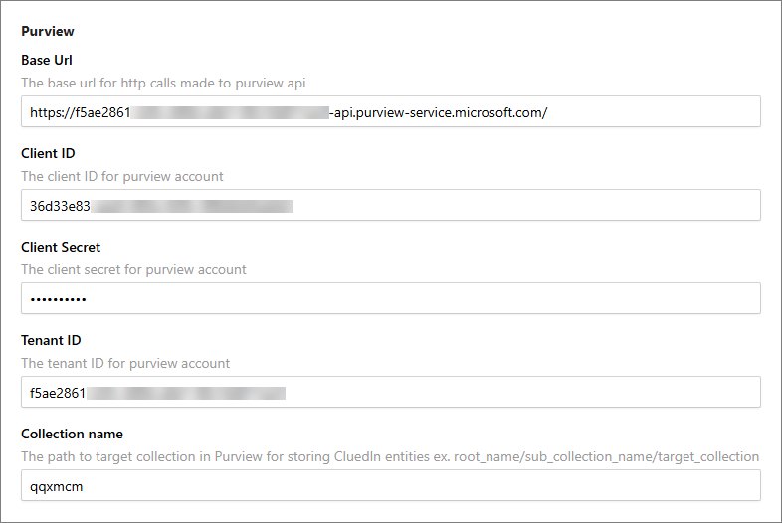Click the client ID description text
782x523 pixels.
(x=122, y=176)
